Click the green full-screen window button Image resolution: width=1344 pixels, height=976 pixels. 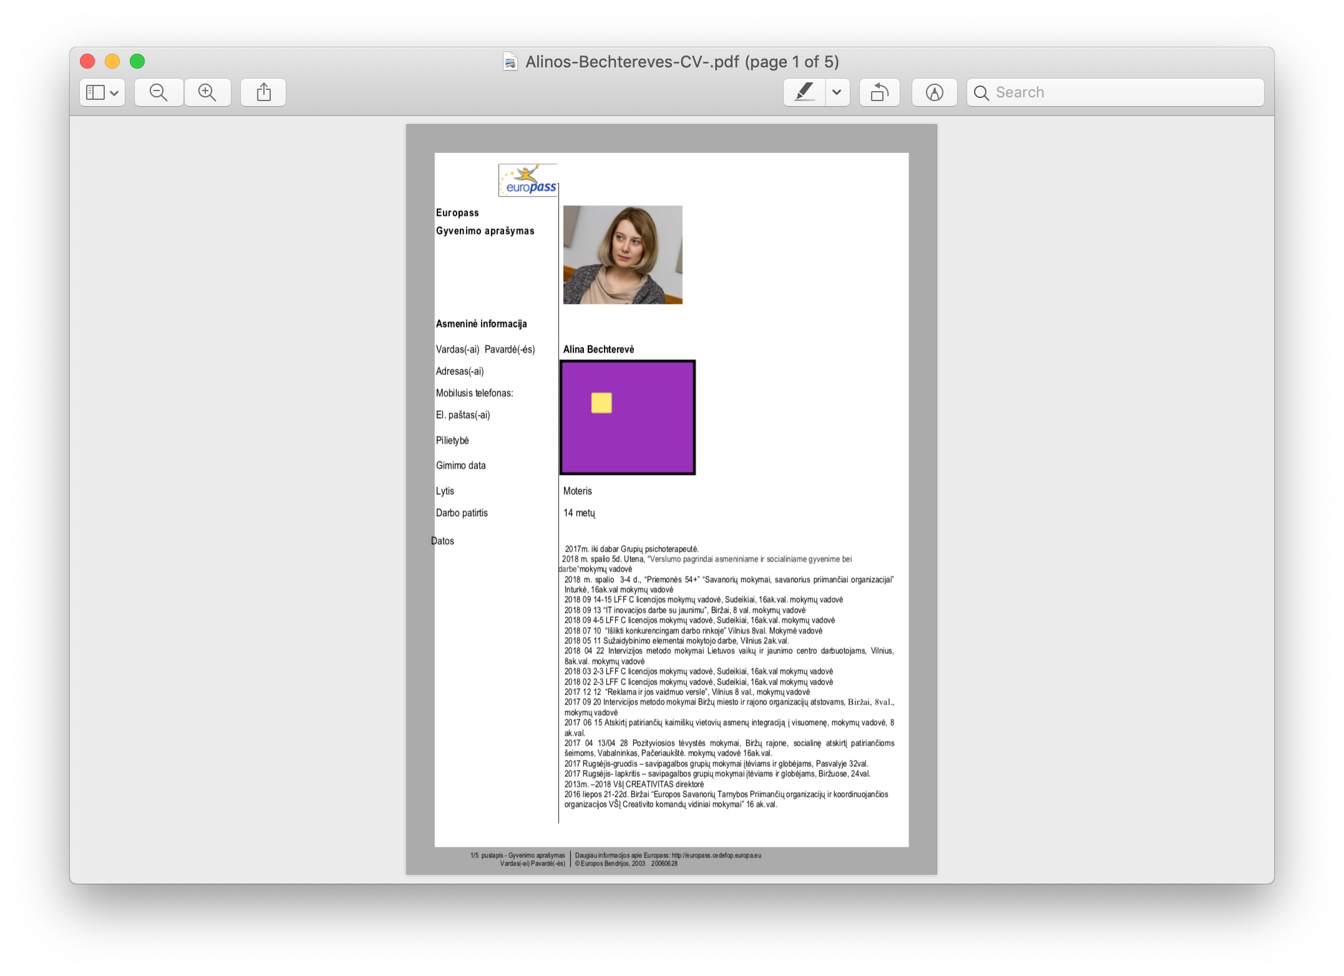137,61
